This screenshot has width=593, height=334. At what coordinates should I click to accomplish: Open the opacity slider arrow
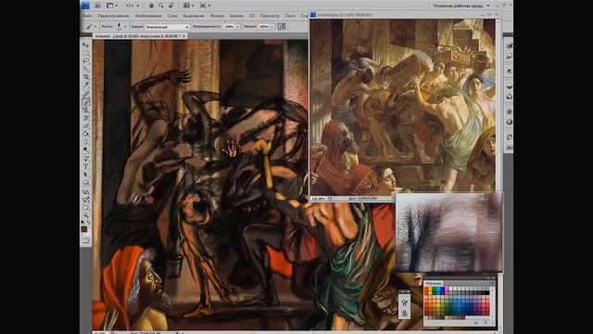(238, 27)
